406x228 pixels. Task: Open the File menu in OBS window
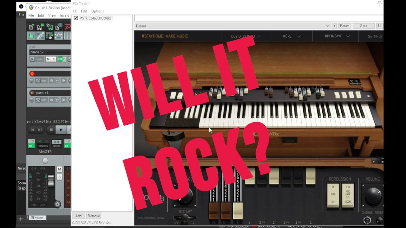coord(21,15)
